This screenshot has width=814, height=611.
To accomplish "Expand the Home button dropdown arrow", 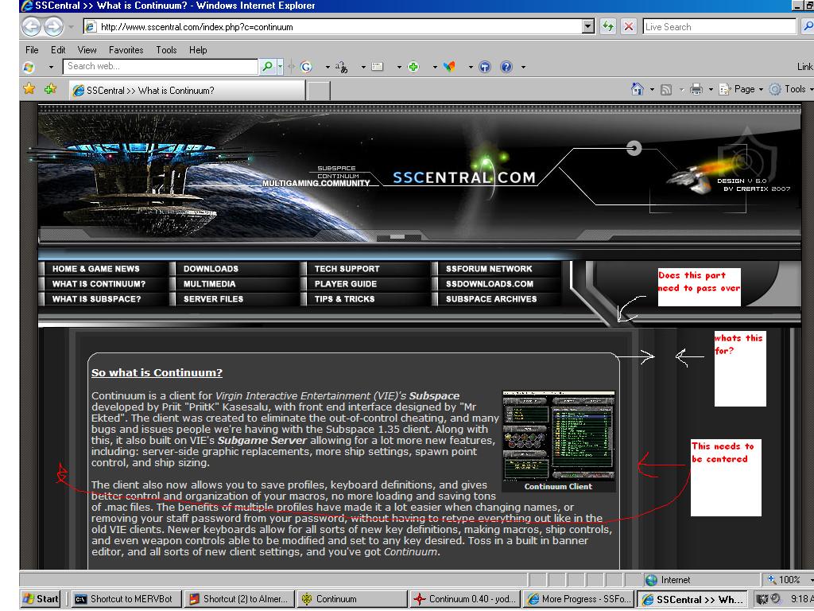I will pyautogui.click(x=652, y=89).
